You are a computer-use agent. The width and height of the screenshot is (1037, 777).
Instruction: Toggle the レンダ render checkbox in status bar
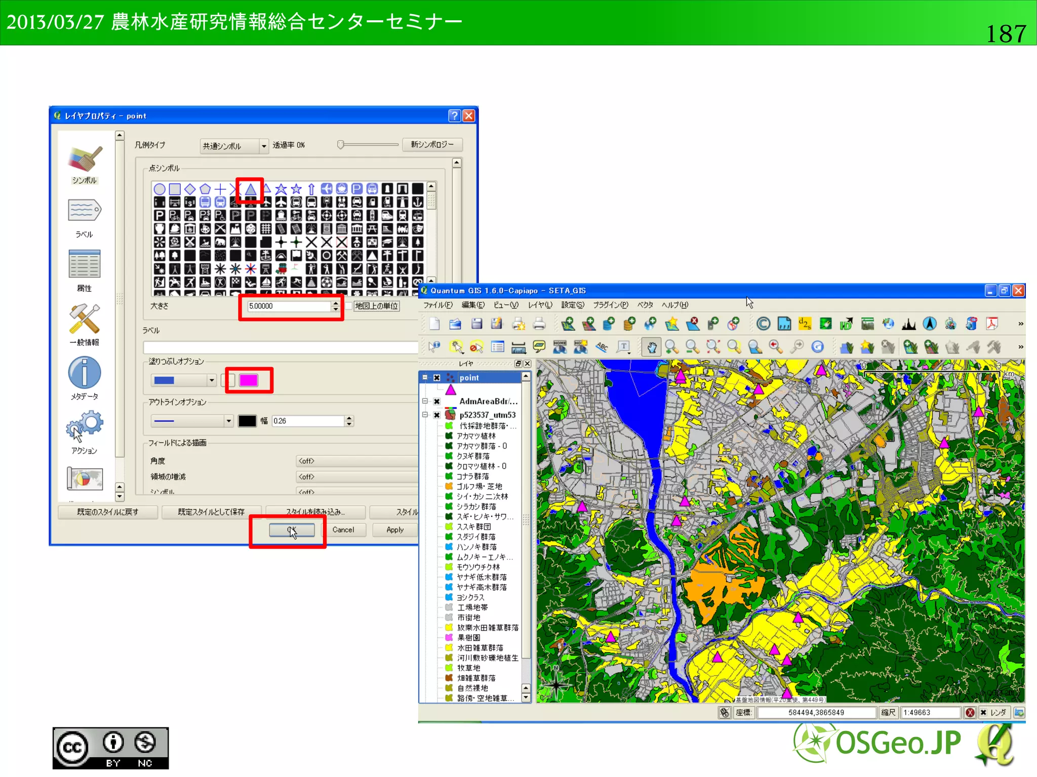coord(983,713)
